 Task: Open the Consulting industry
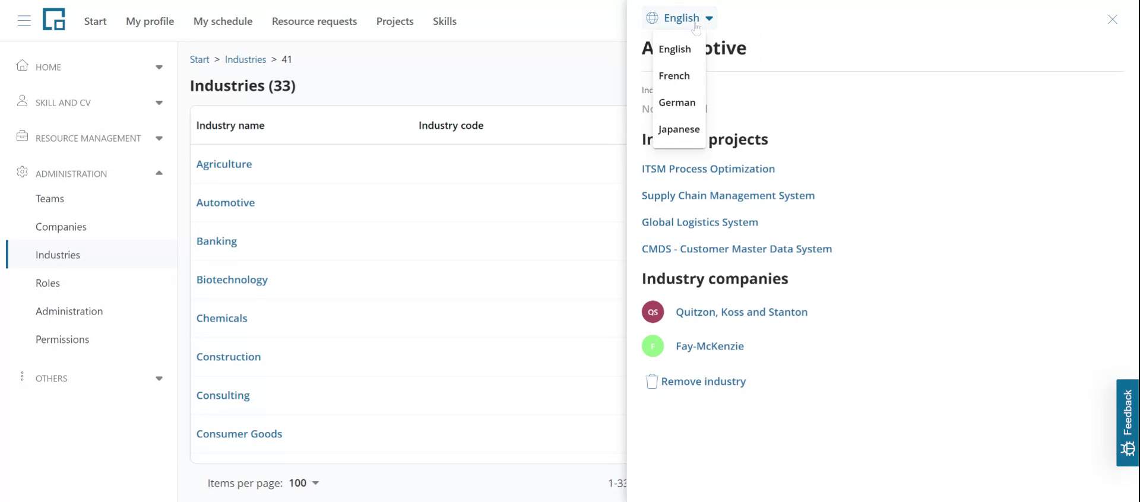(x=223, y=395)
